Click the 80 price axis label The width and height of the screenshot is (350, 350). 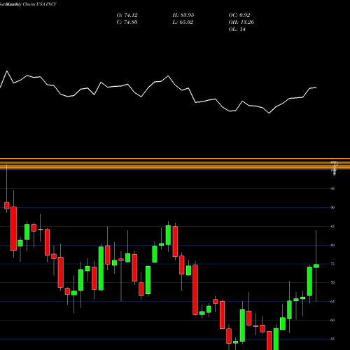[332, 245]
